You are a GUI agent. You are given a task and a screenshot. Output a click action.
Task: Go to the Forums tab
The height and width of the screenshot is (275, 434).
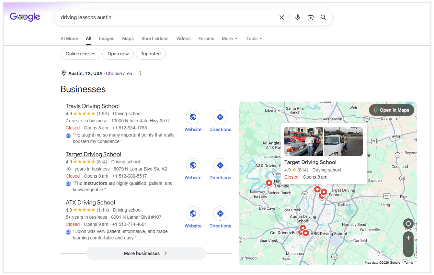206,38
